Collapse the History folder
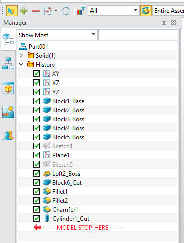This screenshot has height=243, width=184. [21, 64]
